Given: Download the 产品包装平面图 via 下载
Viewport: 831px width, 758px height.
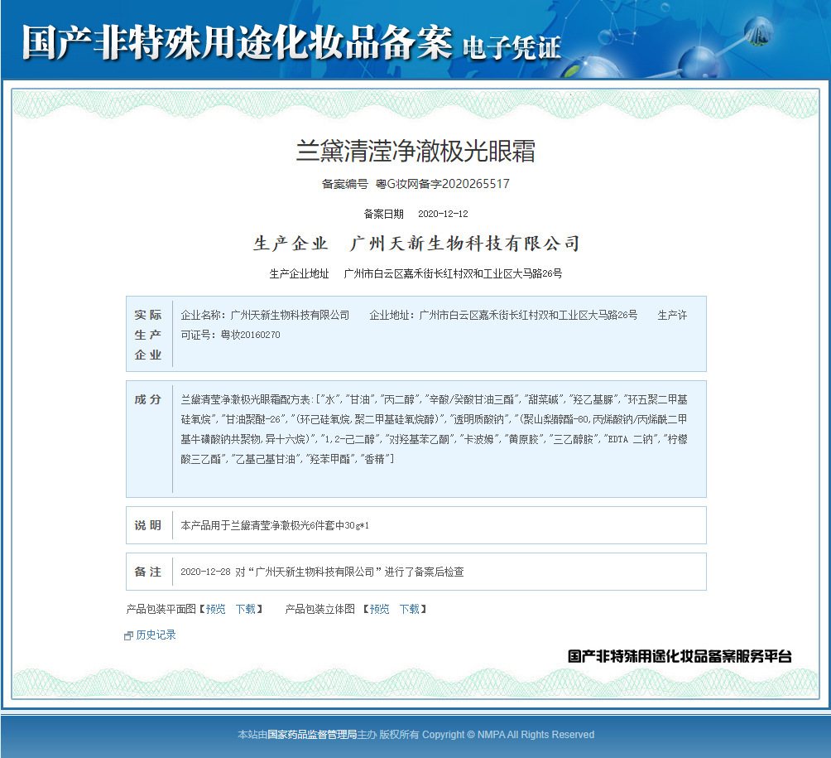Looking at the screenshot, I should [x=245, y=609].
